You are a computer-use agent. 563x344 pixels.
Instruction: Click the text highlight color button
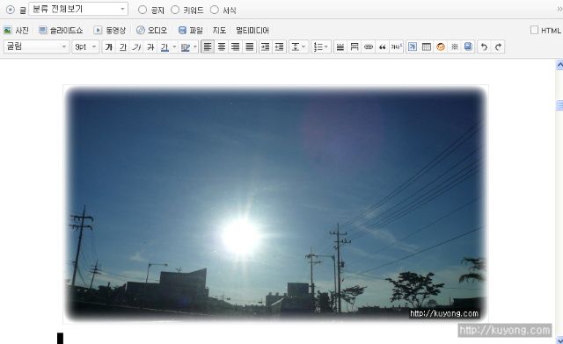coord(186,47)
